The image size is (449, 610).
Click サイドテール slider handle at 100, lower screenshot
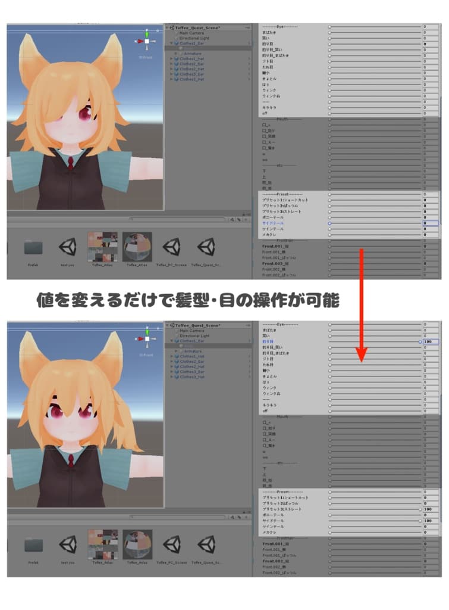420,521
